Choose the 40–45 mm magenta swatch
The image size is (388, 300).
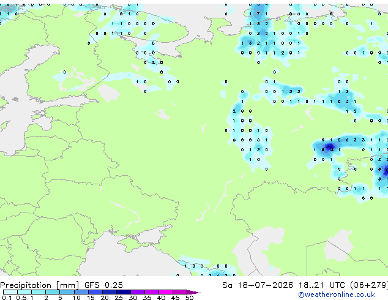point(166,292)
